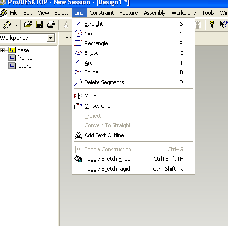Screen dimensions: 228x226
Task: Select the Arc tool icon
Action: (x=78, y=63)
